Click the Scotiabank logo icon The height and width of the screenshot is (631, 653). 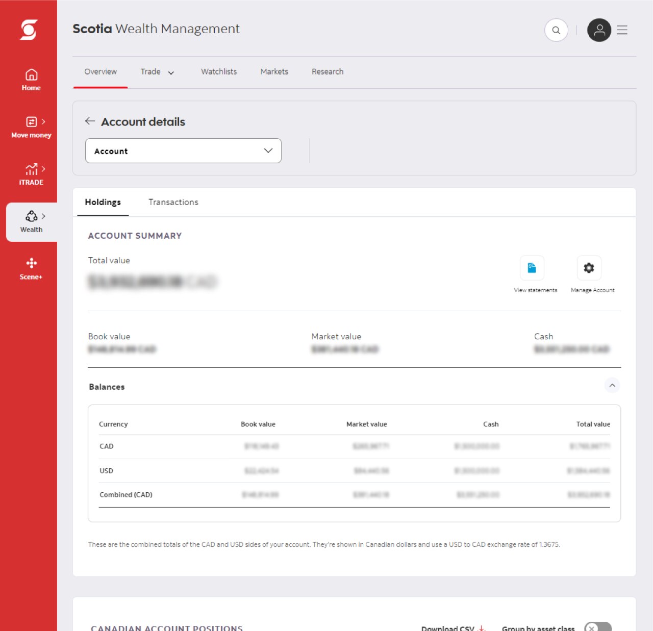pyautogui.click(x=29, y=30)
